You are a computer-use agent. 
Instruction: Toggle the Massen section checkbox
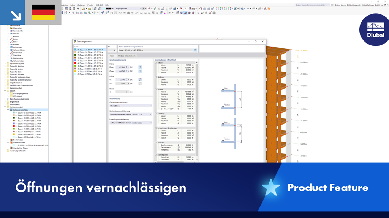156,143
